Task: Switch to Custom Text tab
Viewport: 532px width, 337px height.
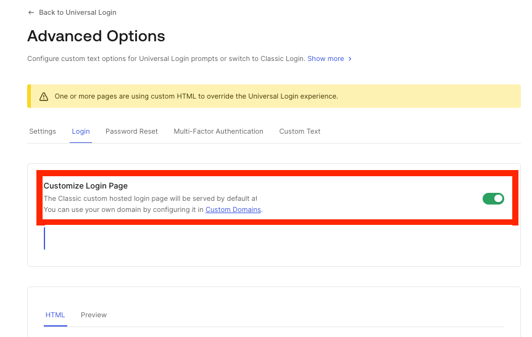Action: click(x=299, y=131)
